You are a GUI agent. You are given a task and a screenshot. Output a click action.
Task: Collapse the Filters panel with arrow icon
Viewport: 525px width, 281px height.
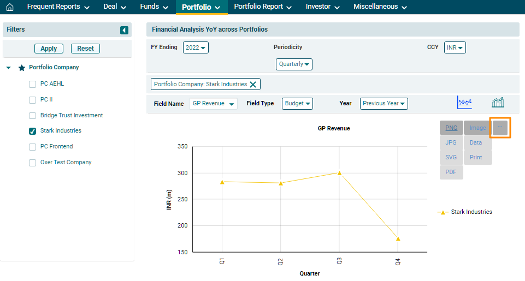(125, 30)
